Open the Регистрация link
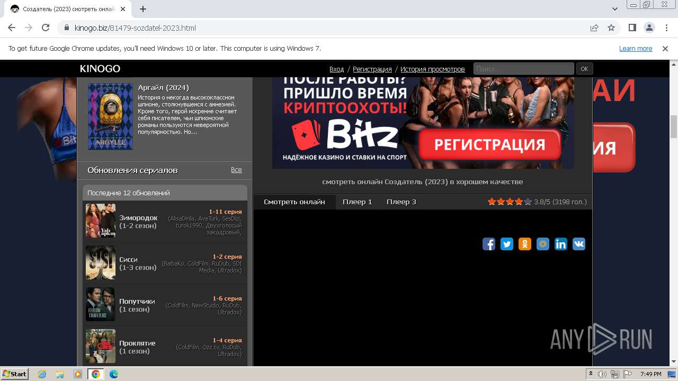 tap(372, 69)
